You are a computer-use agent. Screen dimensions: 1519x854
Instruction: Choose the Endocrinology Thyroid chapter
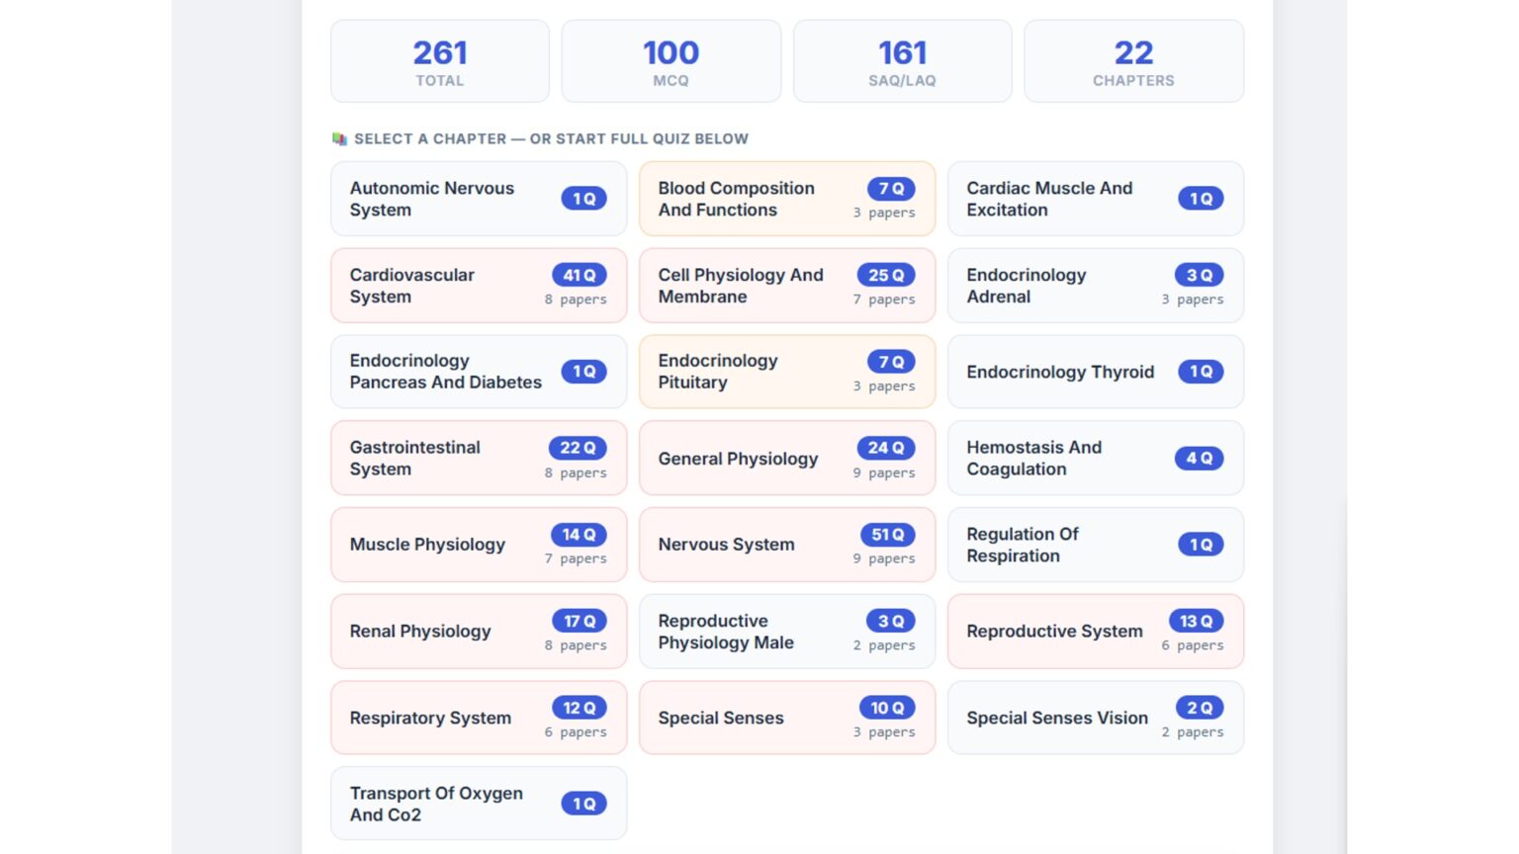(x=1096, y=372)
